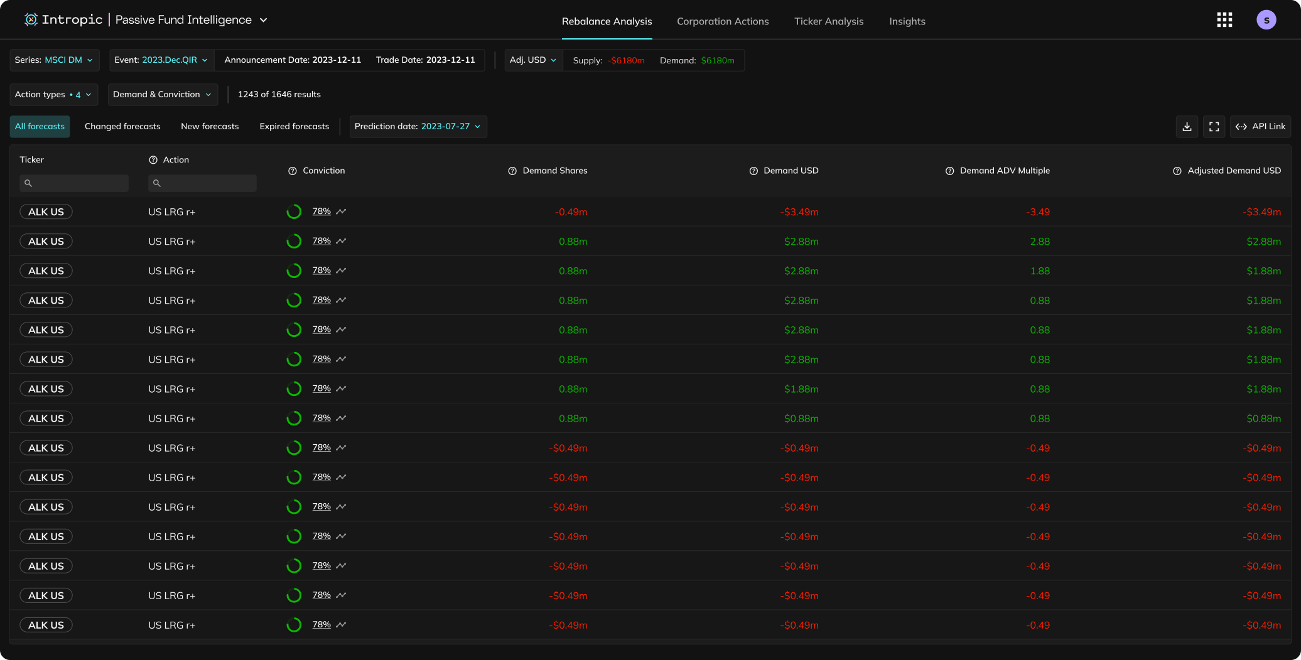The width and height of the screenshot is (1301, 660).
Task: Expand the Series MSCI DM dropdown
Action: click(x=55, y=60)
